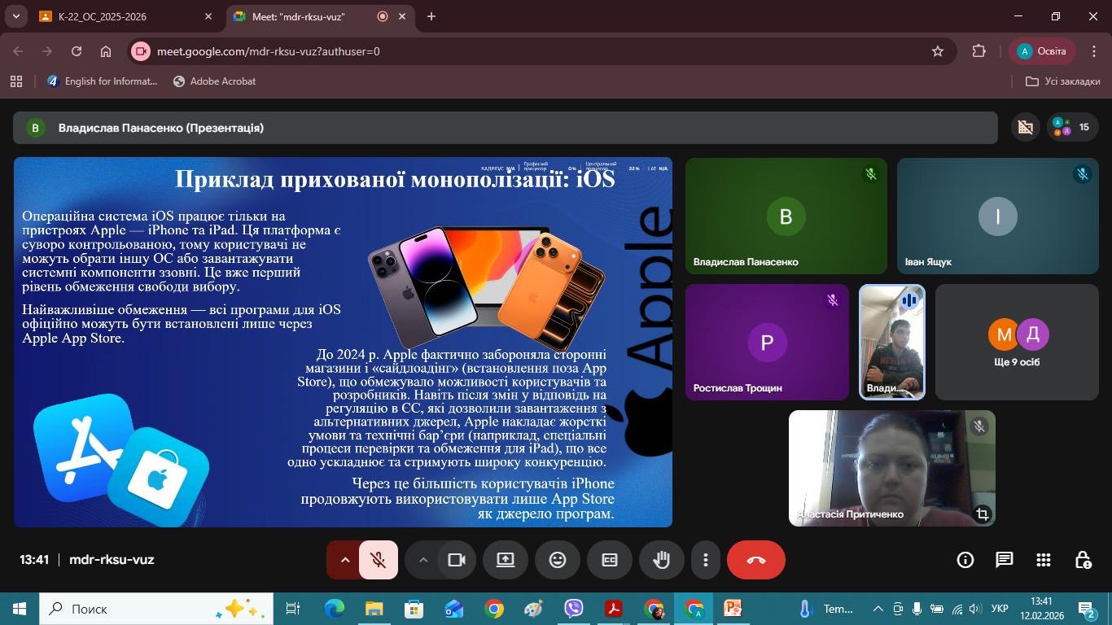Open the apps grid in bookmarks bar
The image size is (1112, 625).
click(16, 81)
